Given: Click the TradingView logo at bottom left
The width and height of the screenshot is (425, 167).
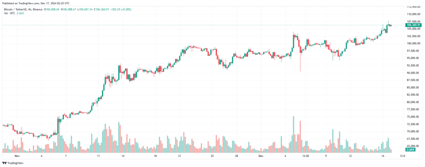Looking at the screenshot, I should point(9,163).
